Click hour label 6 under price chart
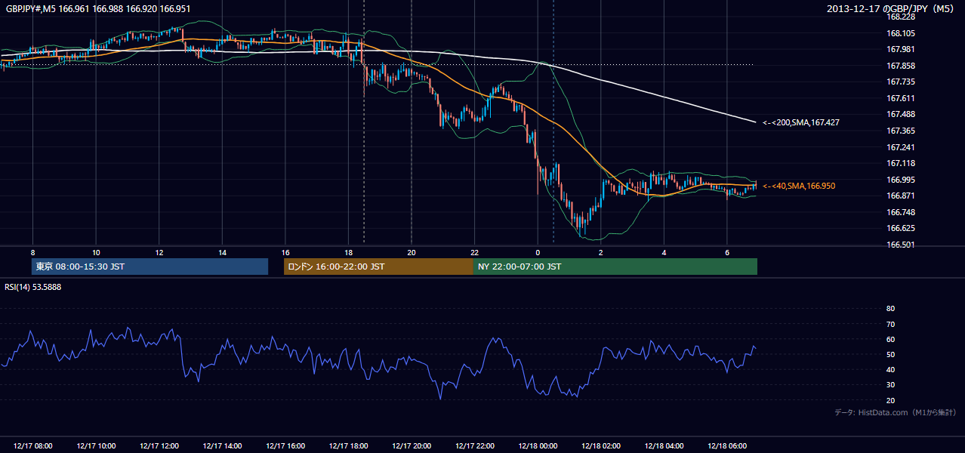The height and width of the screenshot is (453, 965). pos(726,252)
